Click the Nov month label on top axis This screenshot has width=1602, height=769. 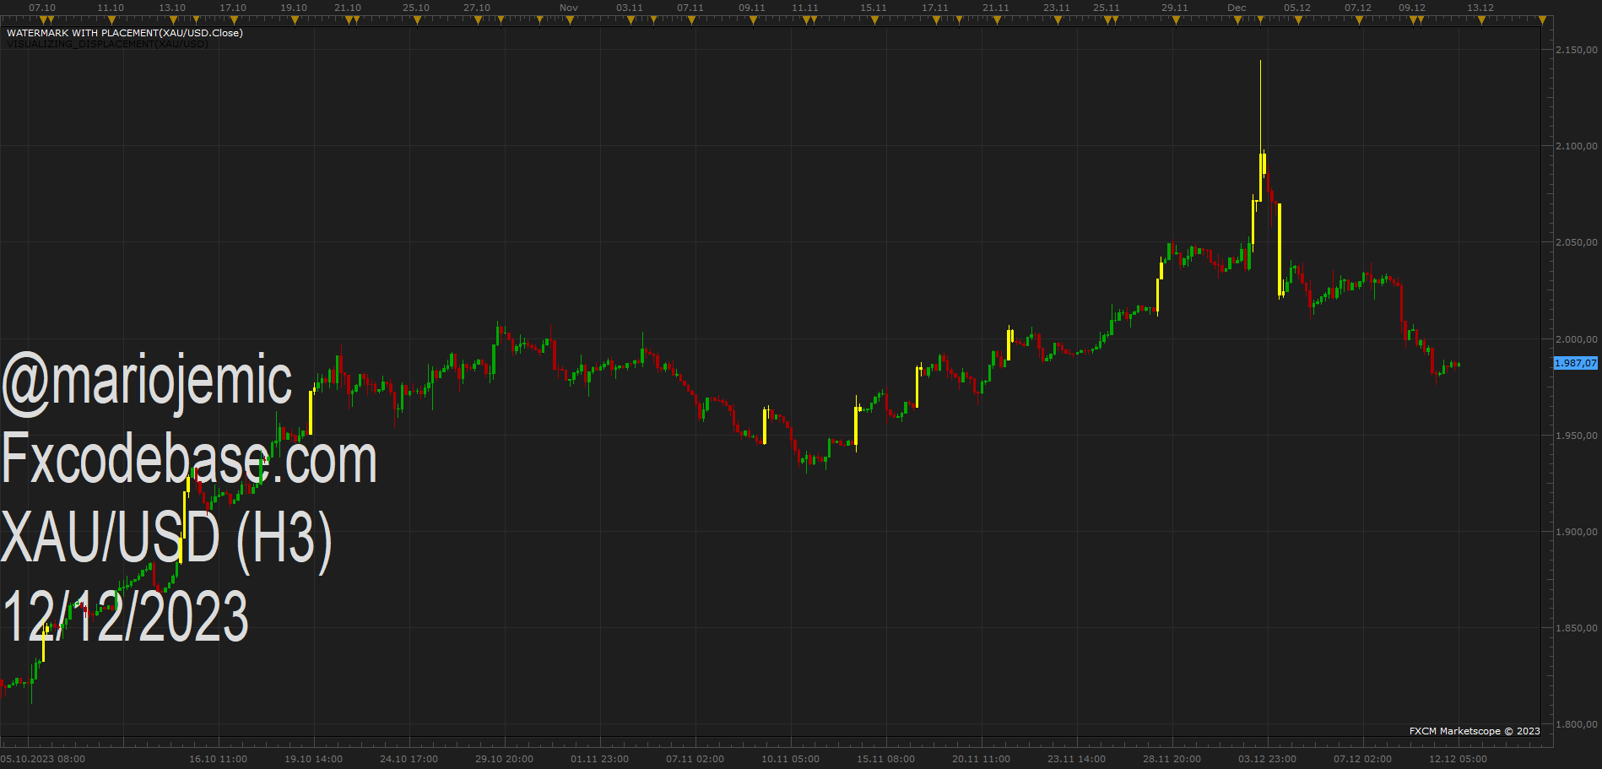[569, 8]
